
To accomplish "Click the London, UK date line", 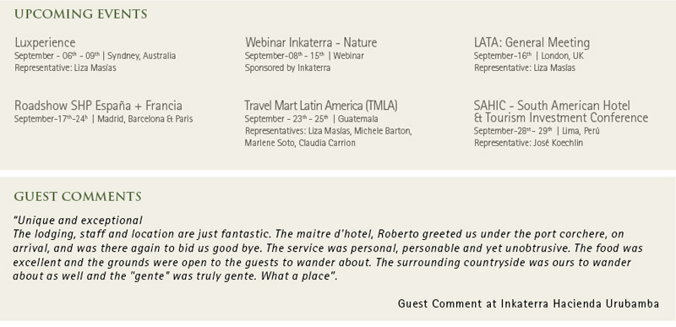I will tap(528, 56).
